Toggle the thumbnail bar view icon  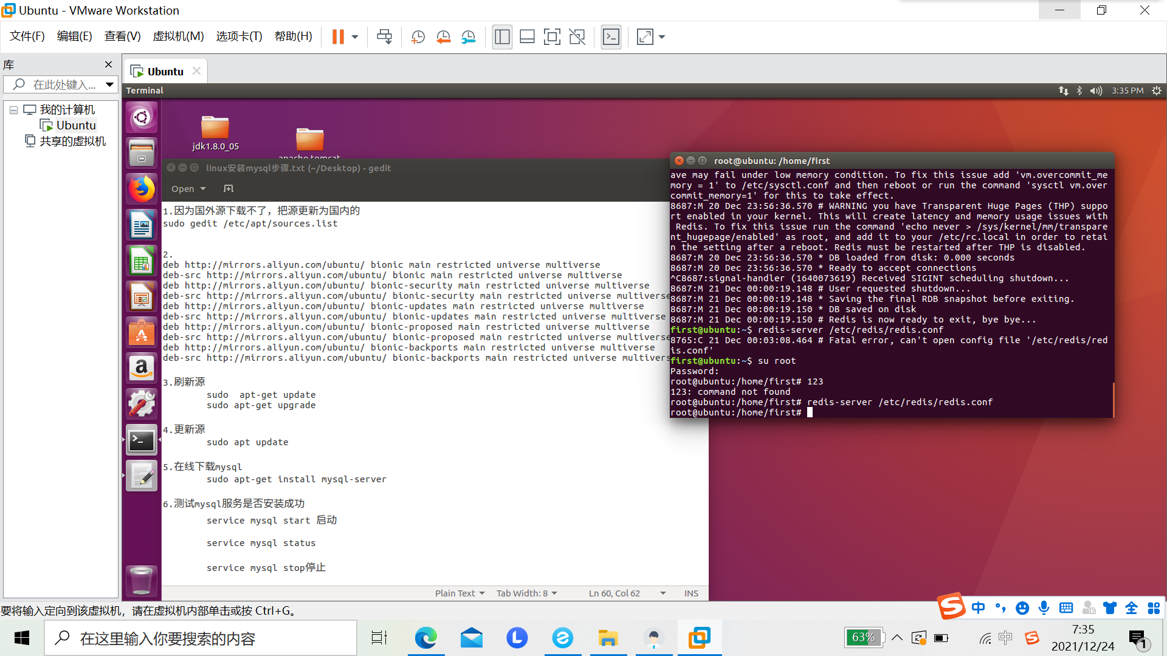(x=527, y=37)
